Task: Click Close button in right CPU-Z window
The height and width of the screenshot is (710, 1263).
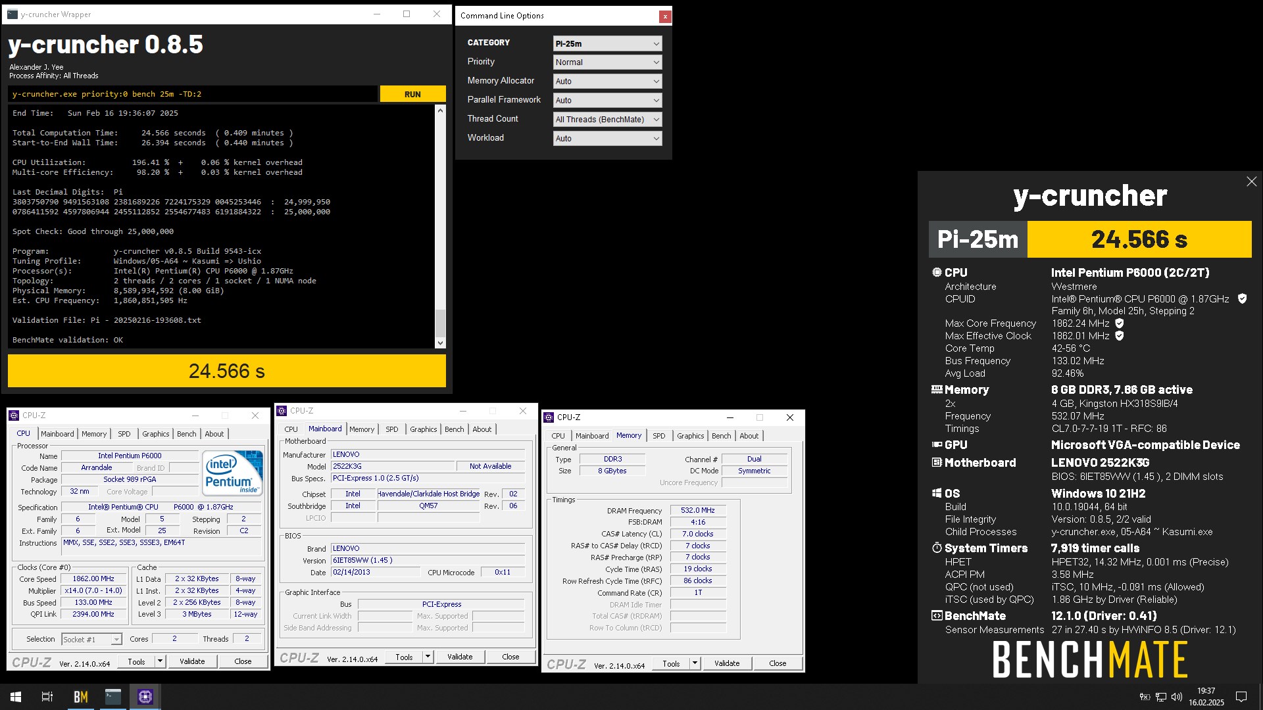Action: pyautogui.click(x=778, y=663)
